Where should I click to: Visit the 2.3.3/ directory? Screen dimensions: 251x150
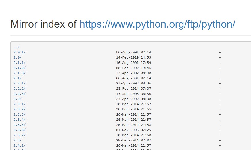pos(20,114)
